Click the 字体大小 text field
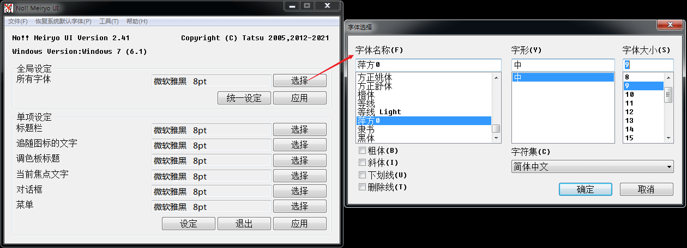Screen dimensions: 687x248 tap(648, 65)
